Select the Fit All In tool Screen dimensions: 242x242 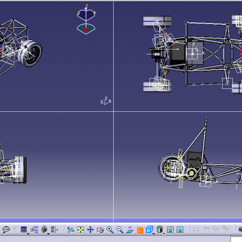[80, 230]
